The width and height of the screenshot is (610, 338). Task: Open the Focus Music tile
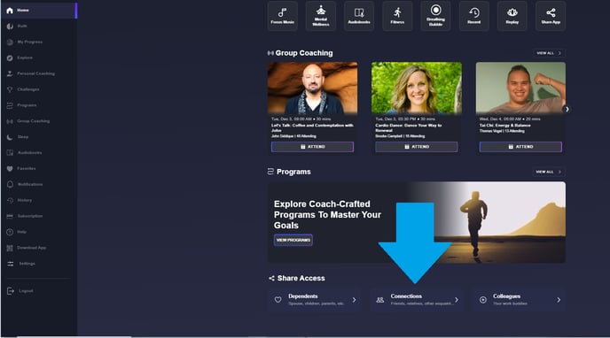[283, 16]
